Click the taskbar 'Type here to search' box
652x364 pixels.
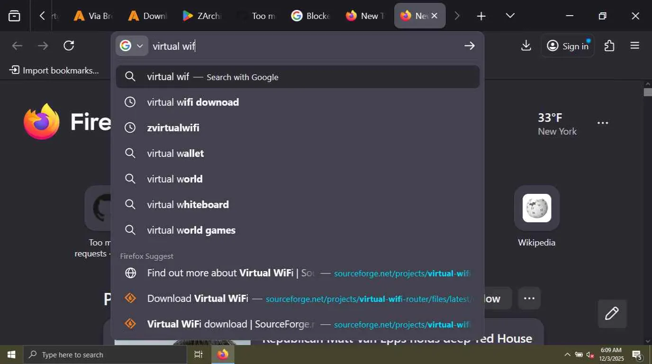[105, 355]
